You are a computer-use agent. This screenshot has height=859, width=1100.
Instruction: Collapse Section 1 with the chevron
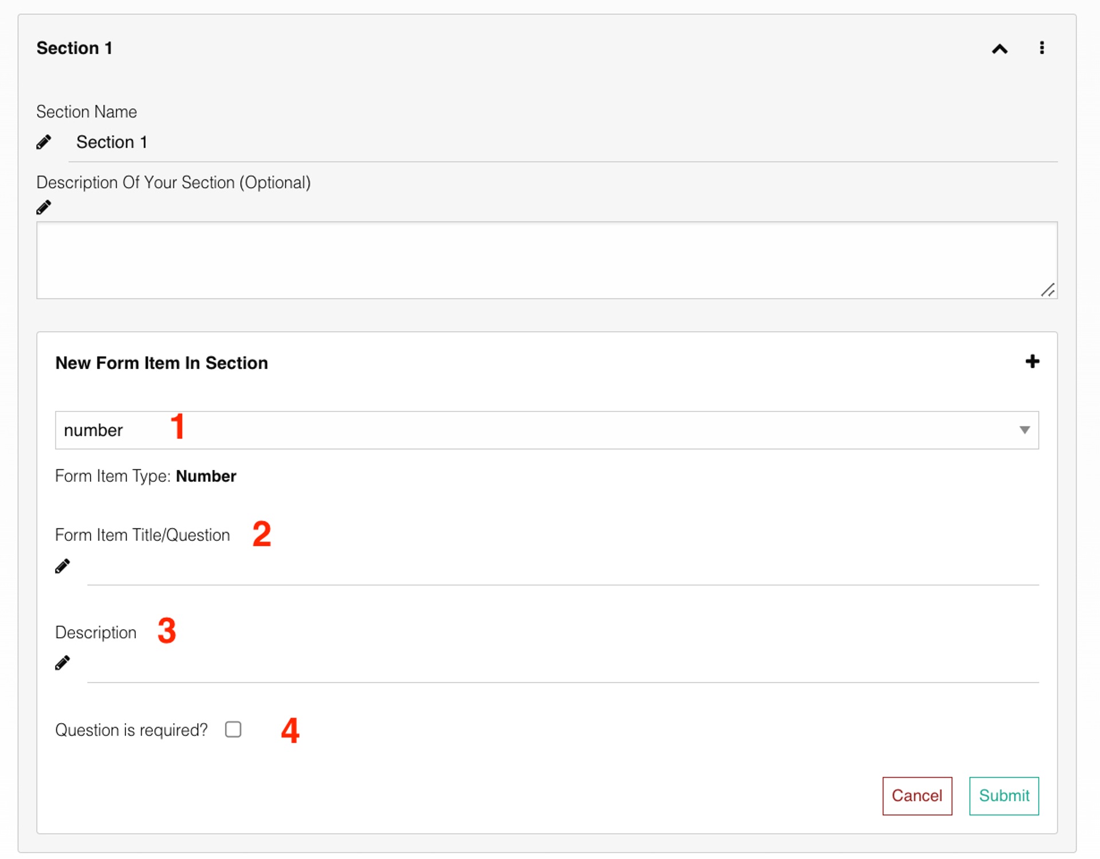click(999, 49)
